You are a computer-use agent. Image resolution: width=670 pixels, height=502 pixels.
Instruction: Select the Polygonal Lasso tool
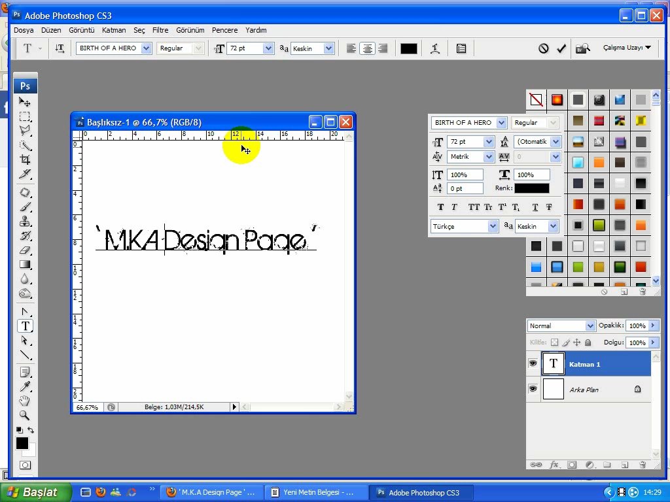click(x=25, y=131)
